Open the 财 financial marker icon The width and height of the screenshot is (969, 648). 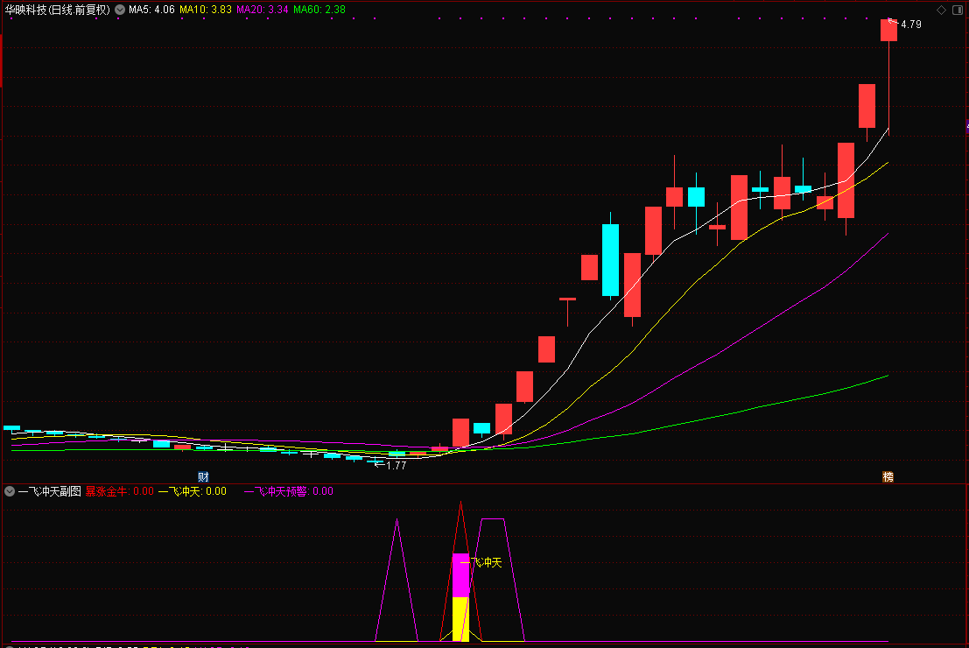point(203,476)
